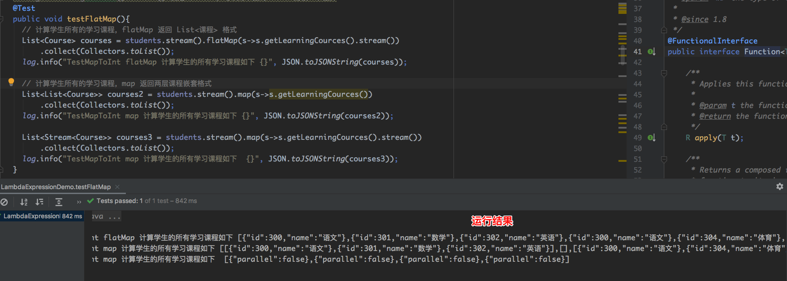Click the sort alphabetically icon in test toolbar
Viewport: 787px width, 281px height.
(24, 202)
